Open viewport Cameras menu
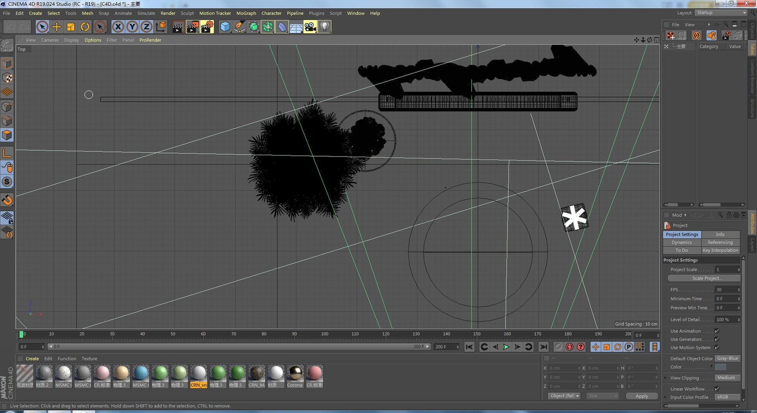This screenshot has height=413, width=757. [x=50, y=40]
